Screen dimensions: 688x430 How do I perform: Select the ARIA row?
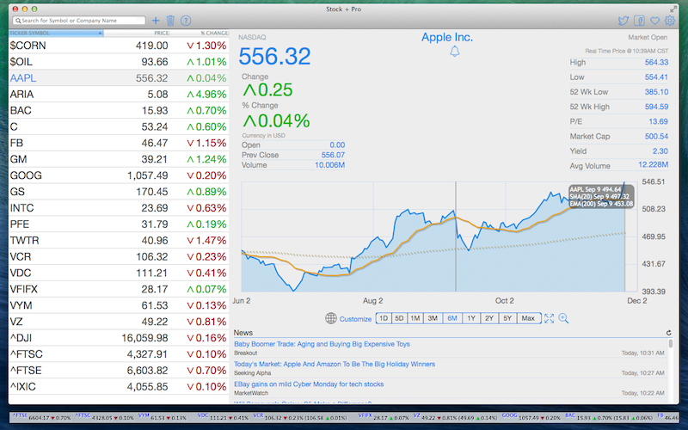pos(119,95)
